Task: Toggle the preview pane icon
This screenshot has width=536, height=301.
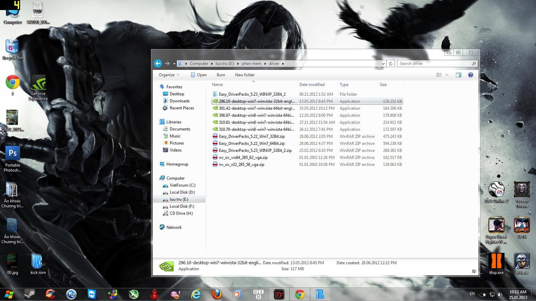Action: (458, 75)
